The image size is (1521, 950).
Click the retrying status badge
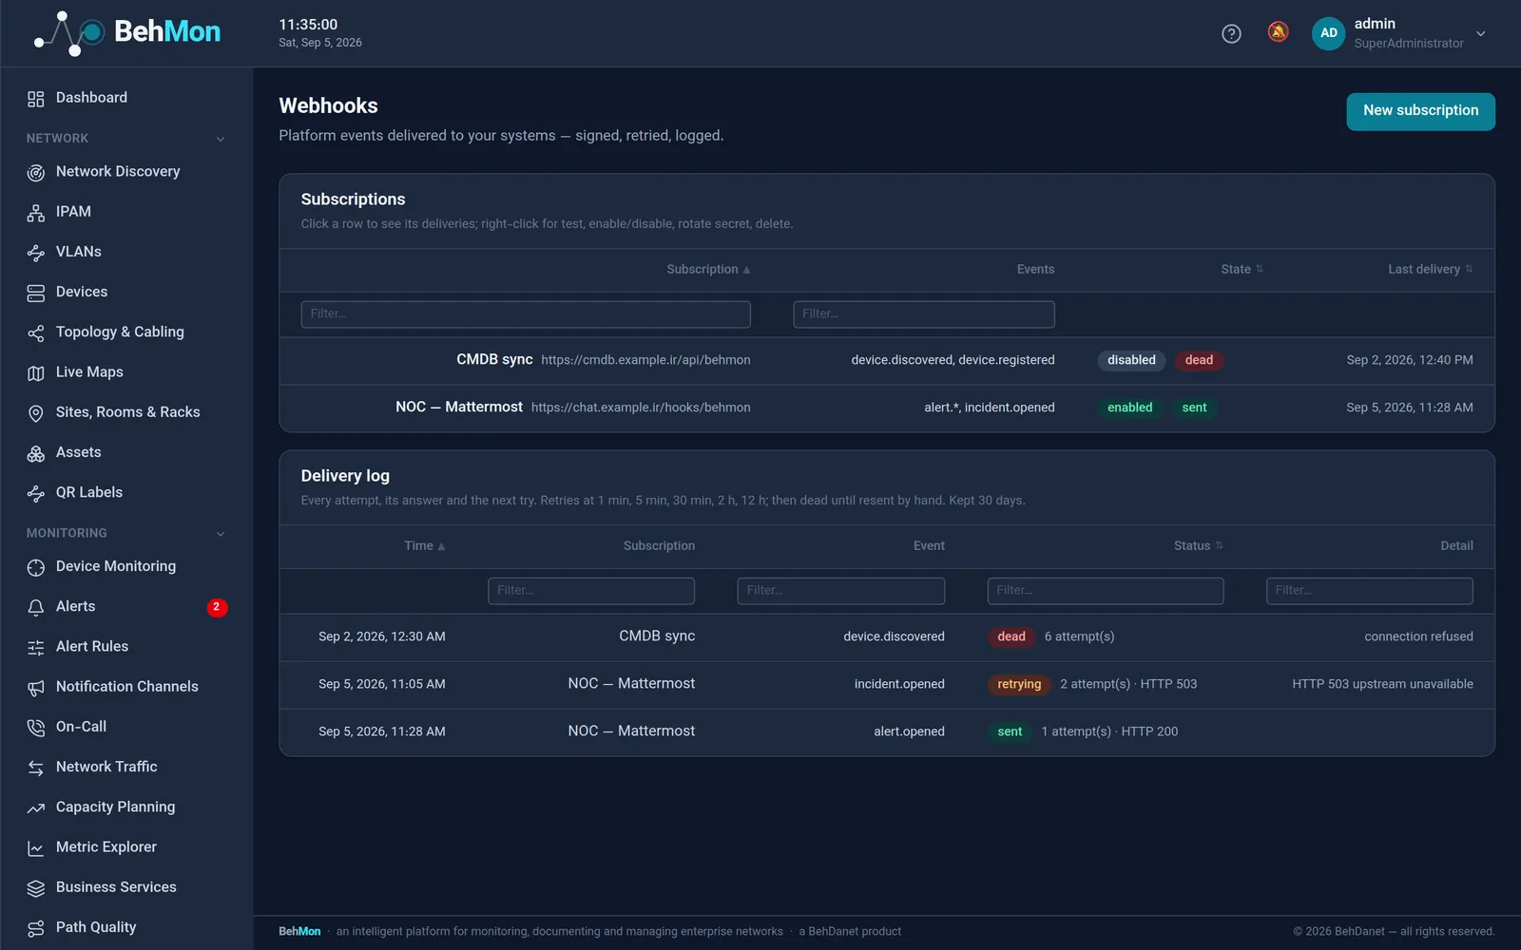coord(1019,685)
